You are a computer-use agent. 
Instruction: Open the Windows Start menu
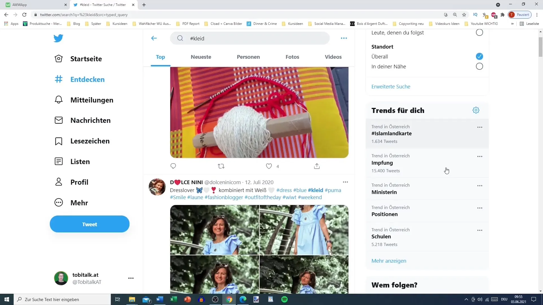[x=7, y=299]
